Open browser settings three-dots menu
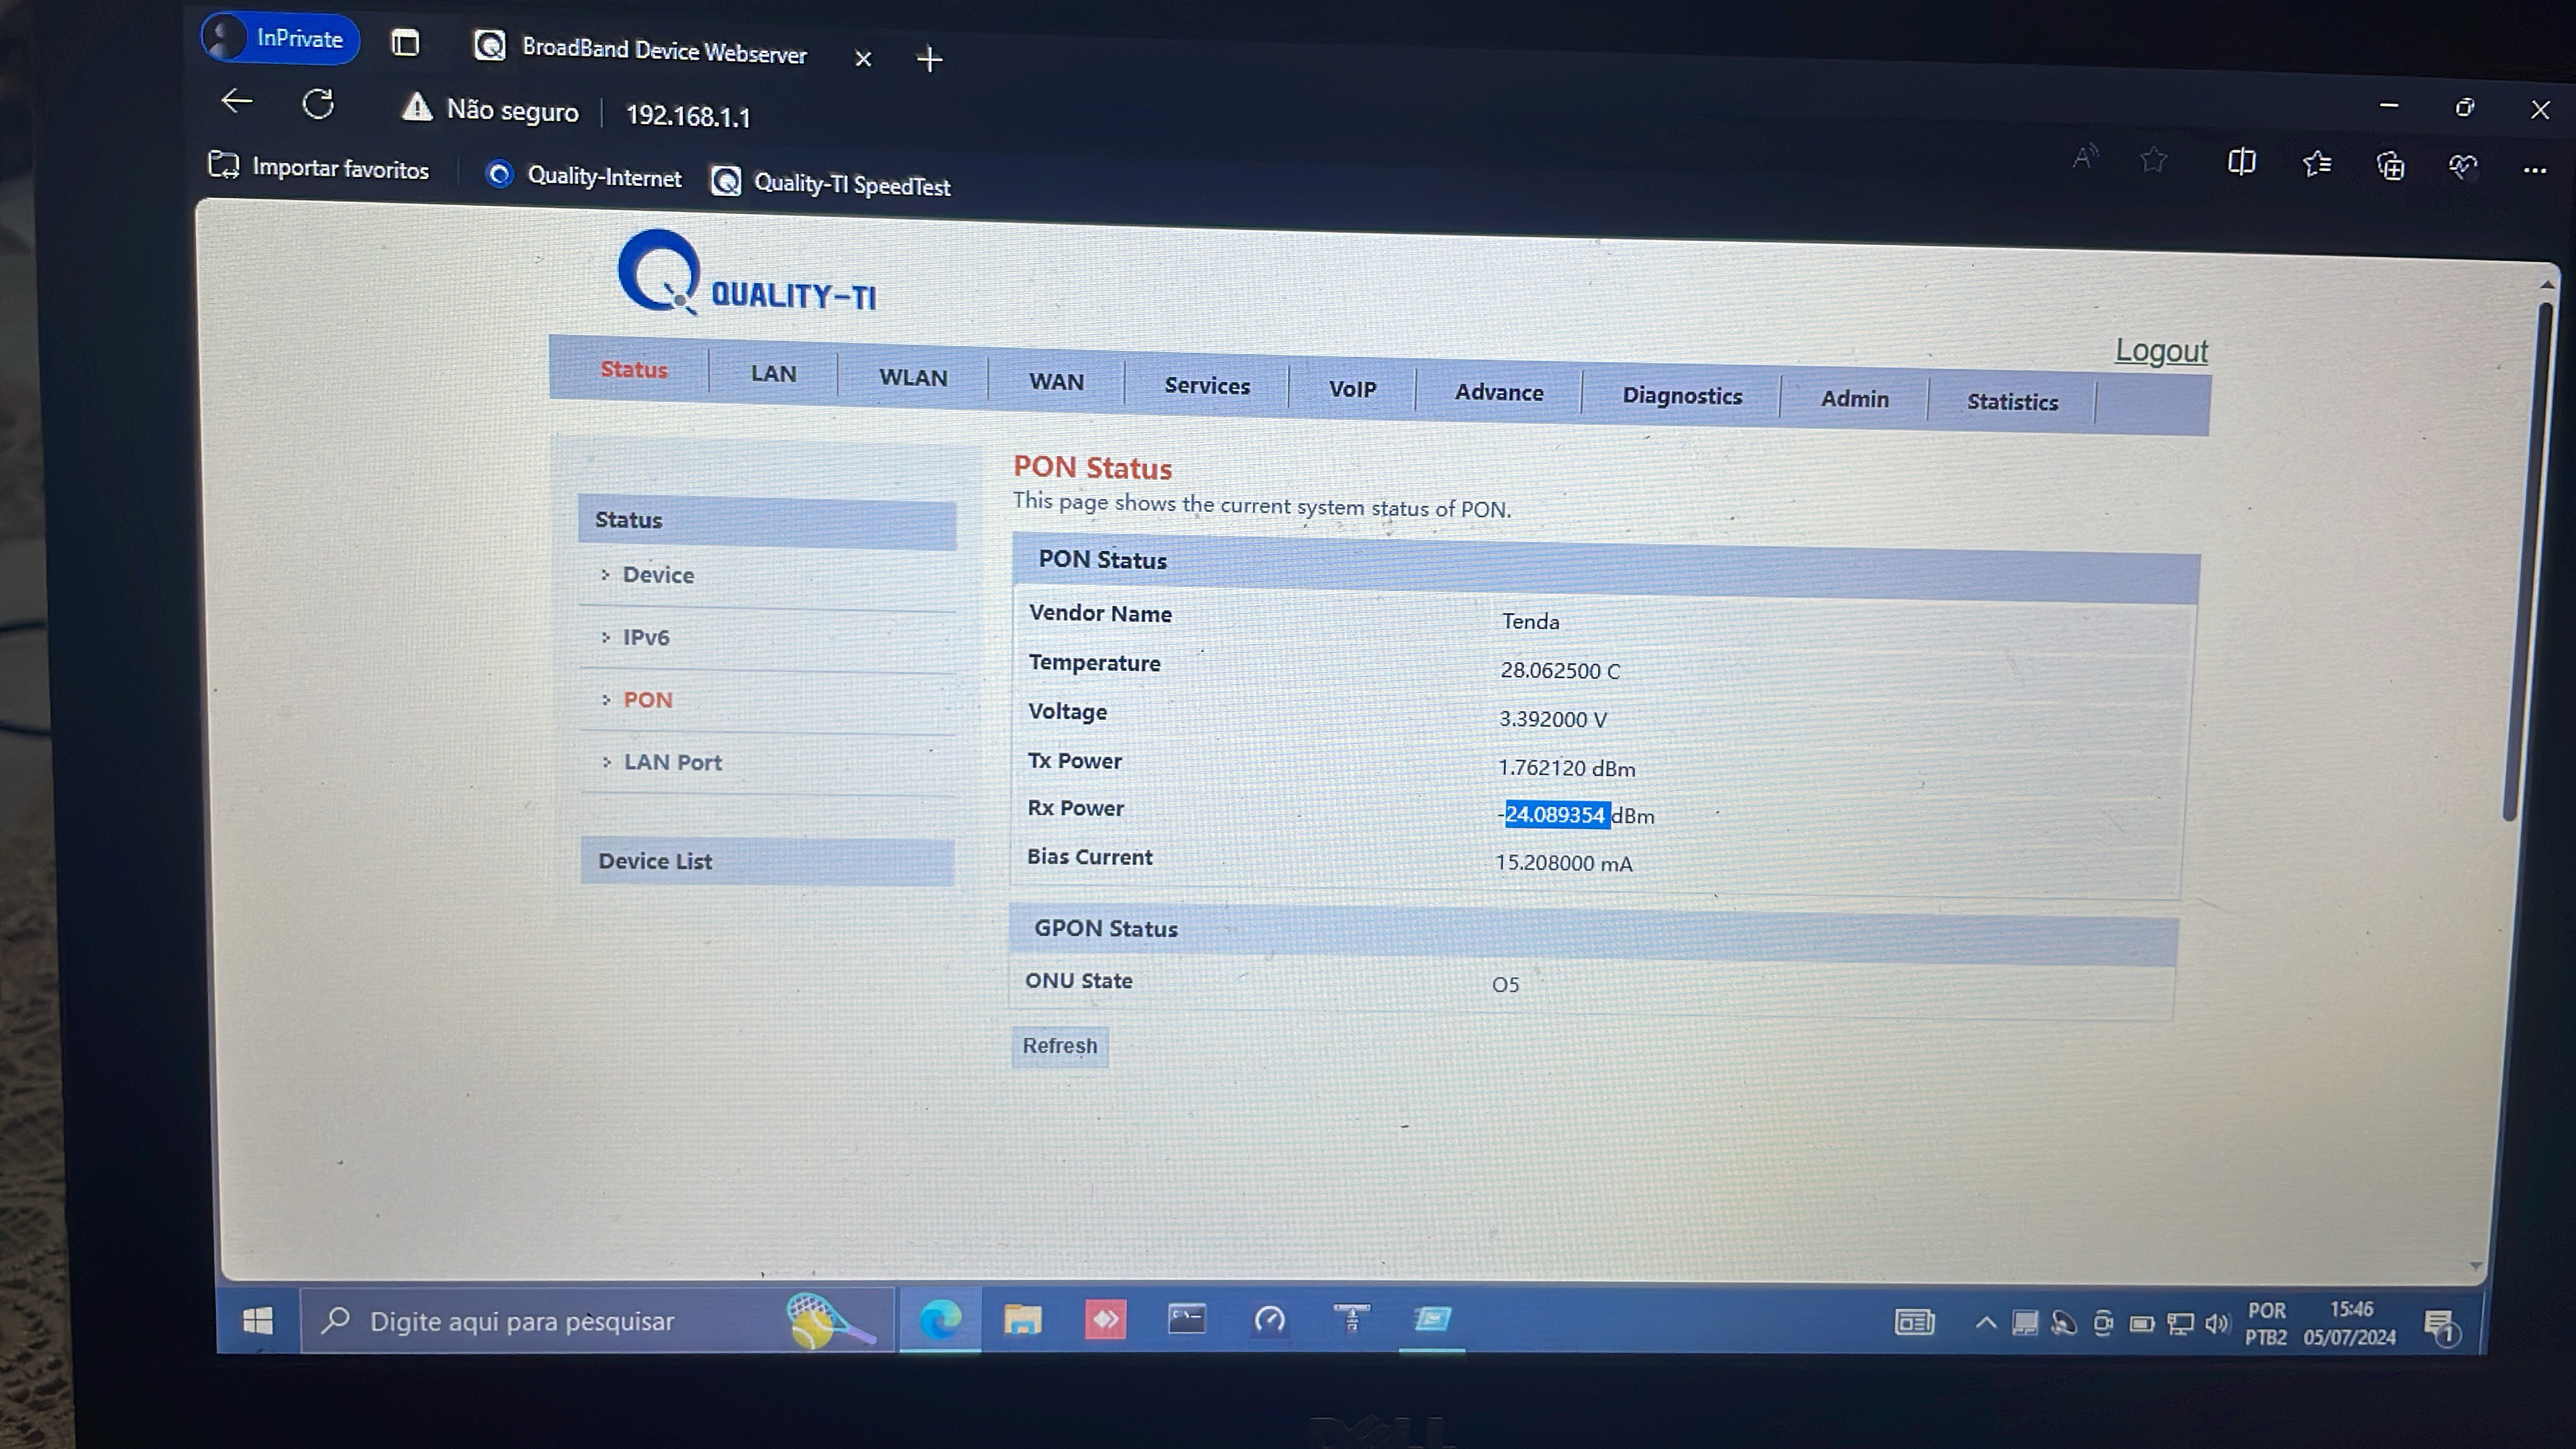 [2534, 170]
